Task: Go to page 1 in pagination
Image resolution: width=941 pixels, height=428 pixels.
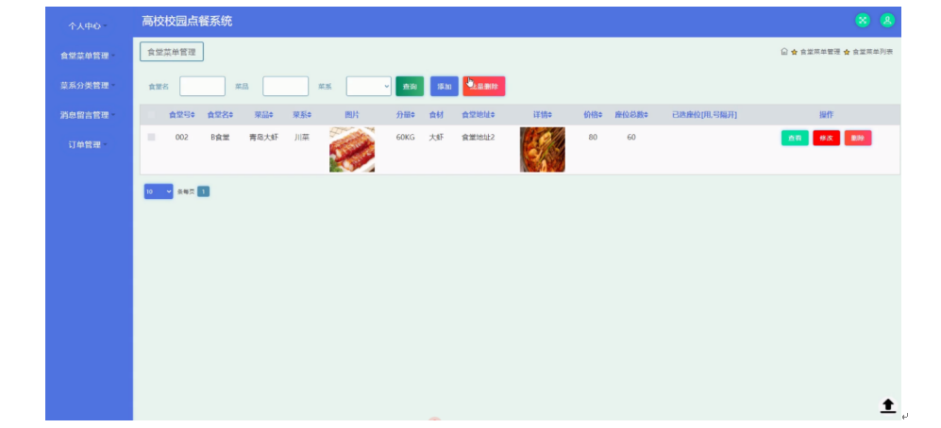Action: (204, 191)
